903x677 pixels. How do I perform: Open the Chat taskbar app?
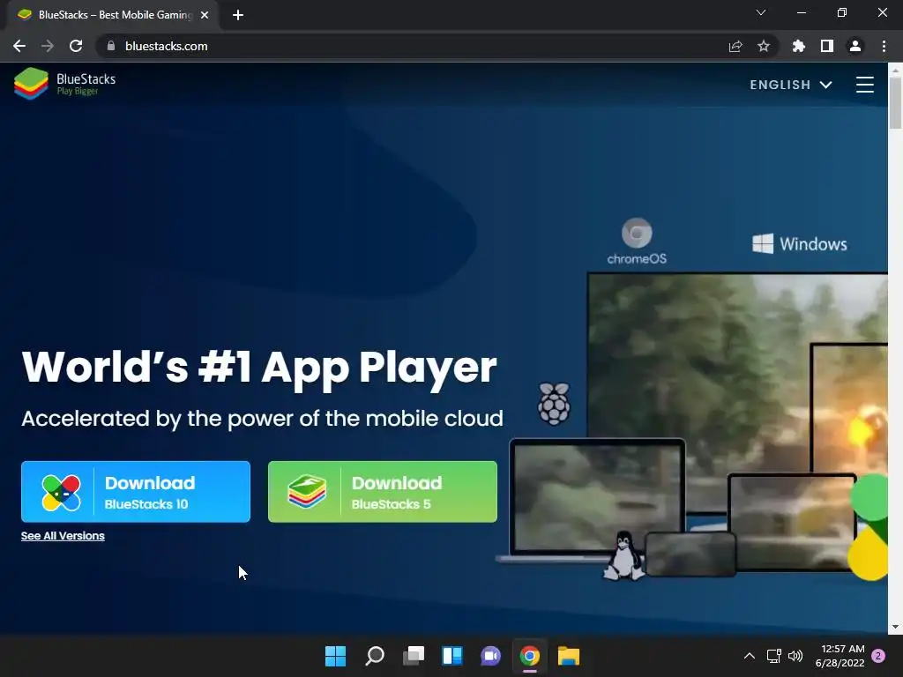[x=490, y=656]
